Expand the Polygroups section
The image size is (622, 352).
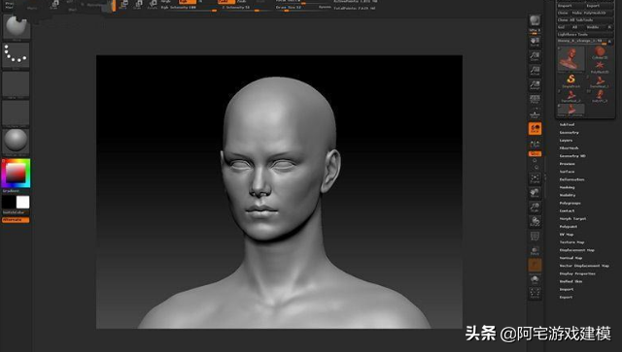tap(570, 203)
